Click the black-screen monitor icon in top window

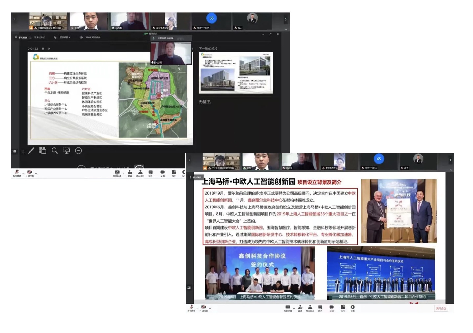(x=66, y=151)
